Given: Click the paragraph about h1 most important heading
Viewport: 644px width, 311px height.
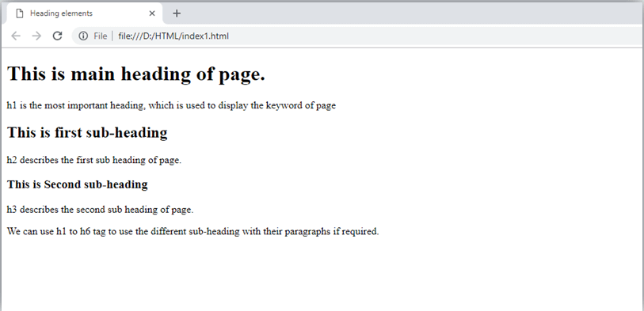Looking at the screenshot, I should [x=171, y=105].
